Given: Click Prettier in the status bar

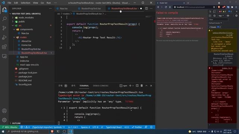Looking at the screenshot, I should pos(137,127).
